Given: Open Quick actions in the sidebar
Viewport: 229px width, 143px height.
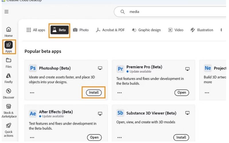Looking at the screenshot, I should pyautogui.click(x=9, y=130).
